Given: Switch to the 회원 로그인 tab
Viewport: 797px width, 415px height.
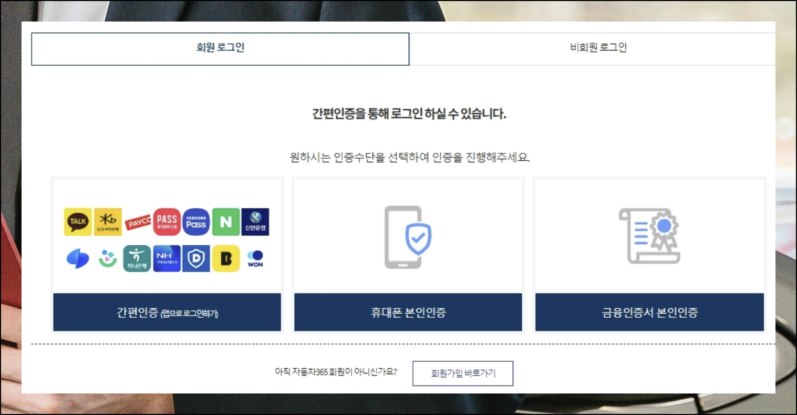Looking at the screenshot, I should [220, 49].
